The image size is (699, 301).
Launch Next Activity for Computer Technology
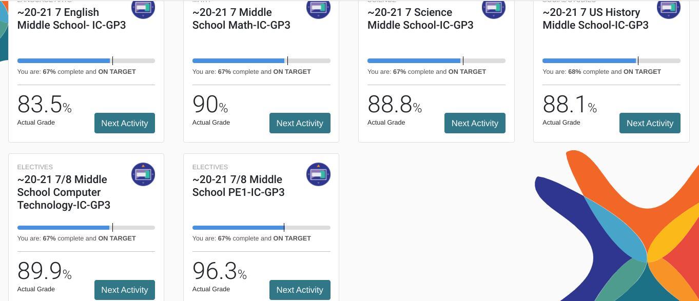click(125, 290)
